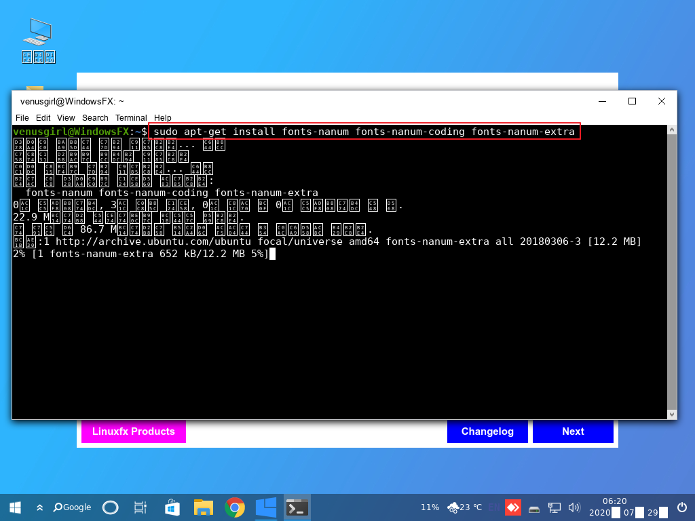
Task: Launch Google Chrome from the taskbar
Action: (235, 507)
